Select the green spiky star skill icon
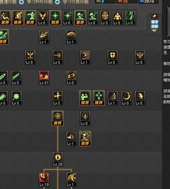The height and width of the screenshot is (189, 170). (17, 98)
